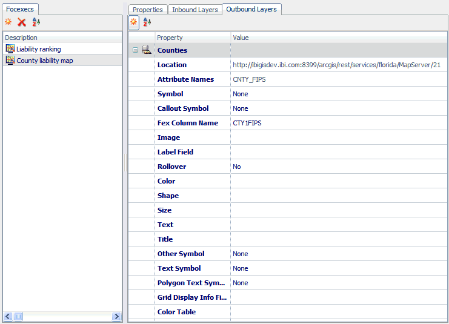Select the Shape property label
Viewport: 449px width, 324px height.
pyautogui.click(x=168, y=196)
